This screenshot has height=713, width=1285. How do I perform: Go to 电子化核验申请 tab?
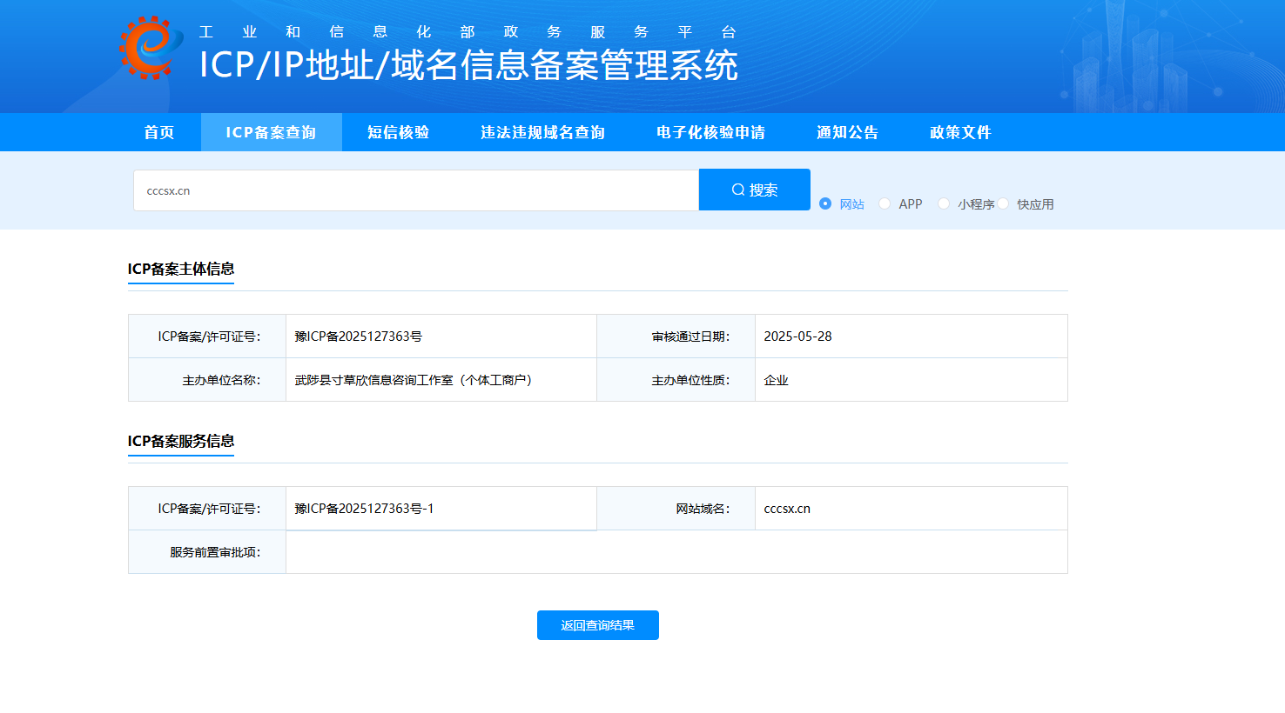pyautogui.click(x=710, y=132)
